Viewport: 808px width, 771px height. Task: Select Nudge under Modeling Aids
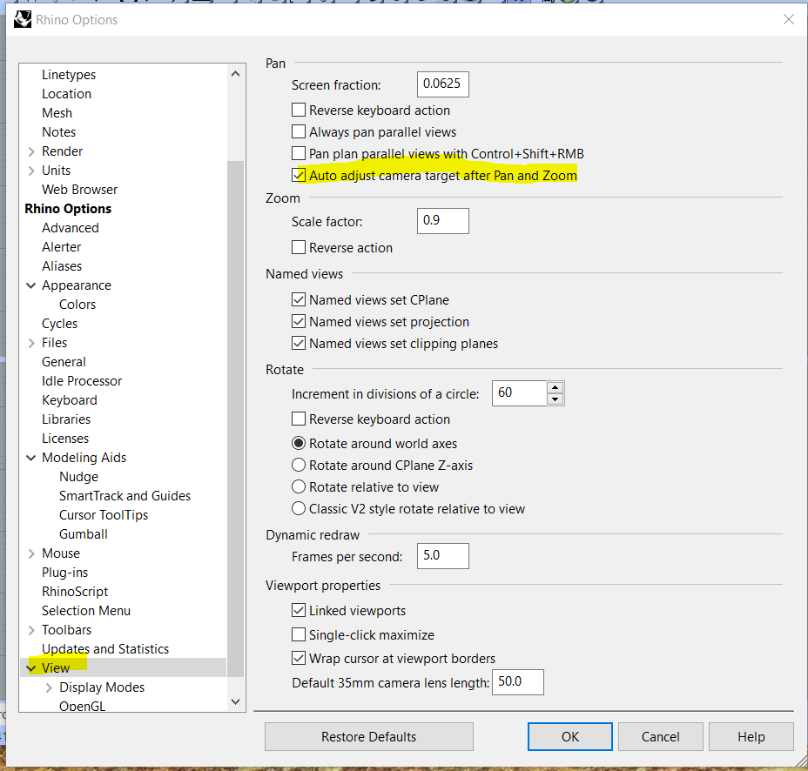click(78, 476)
